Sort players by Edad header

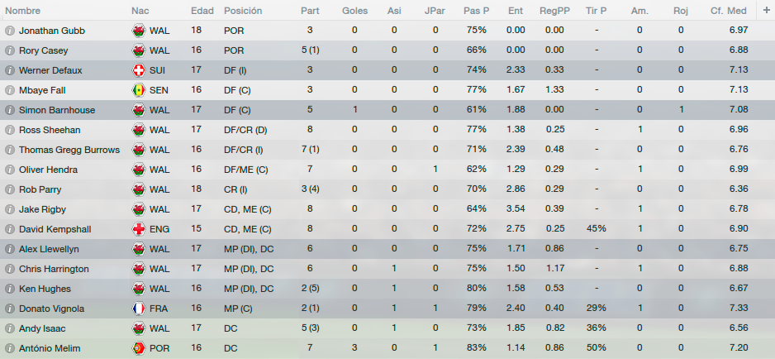202,11
